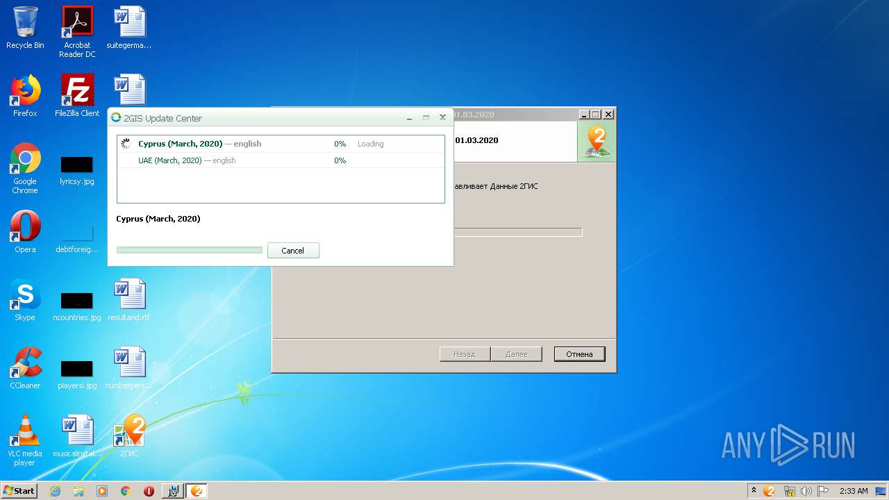Click the disabled Далее button in installer

[x=516, y=354]
